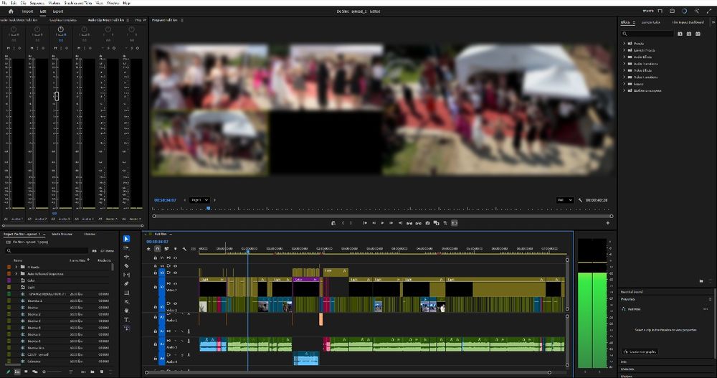Expand the Audio bin in Project panel

(x=16, y=267)
